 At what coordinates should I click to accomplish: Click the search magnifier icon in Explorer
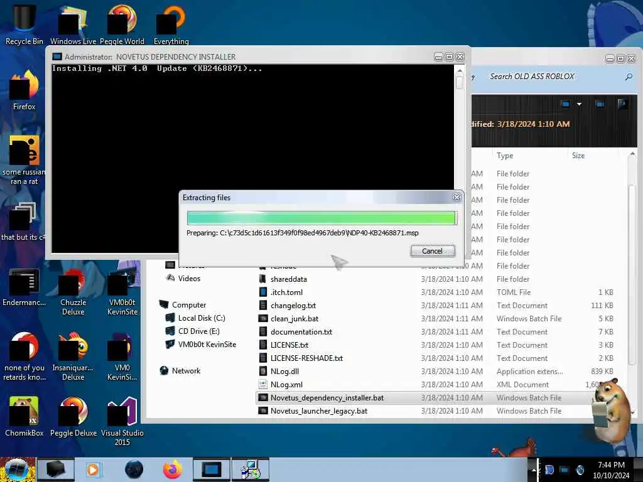(x=628, y=77)
